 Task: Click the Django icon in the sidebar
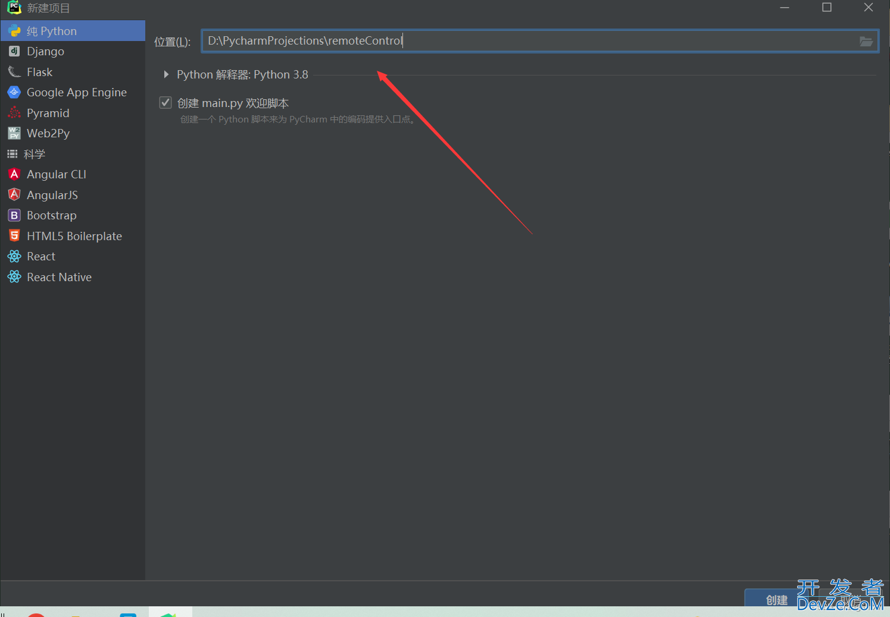(14, 51)
